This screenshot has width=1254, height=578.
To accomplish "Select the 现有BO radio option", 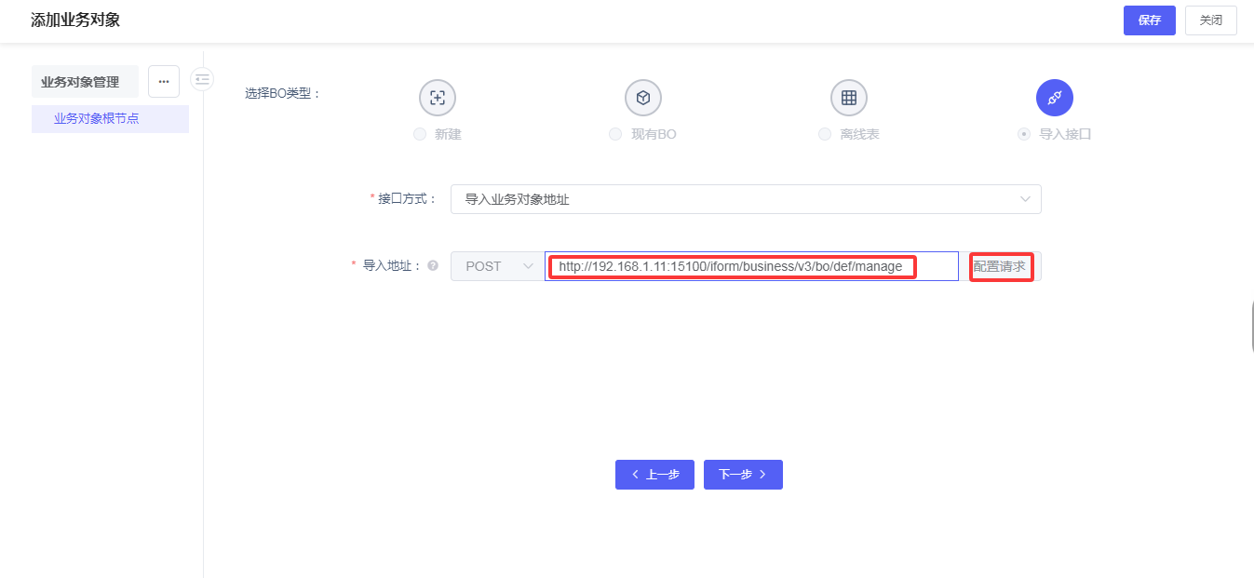I will tap(615, 134).
